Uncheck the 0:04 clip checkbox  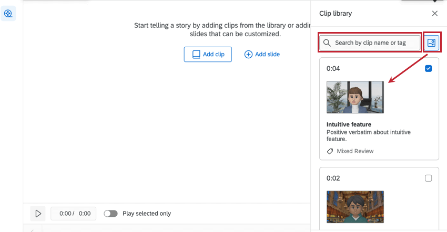pyautogui.click(x=428, y=68)
